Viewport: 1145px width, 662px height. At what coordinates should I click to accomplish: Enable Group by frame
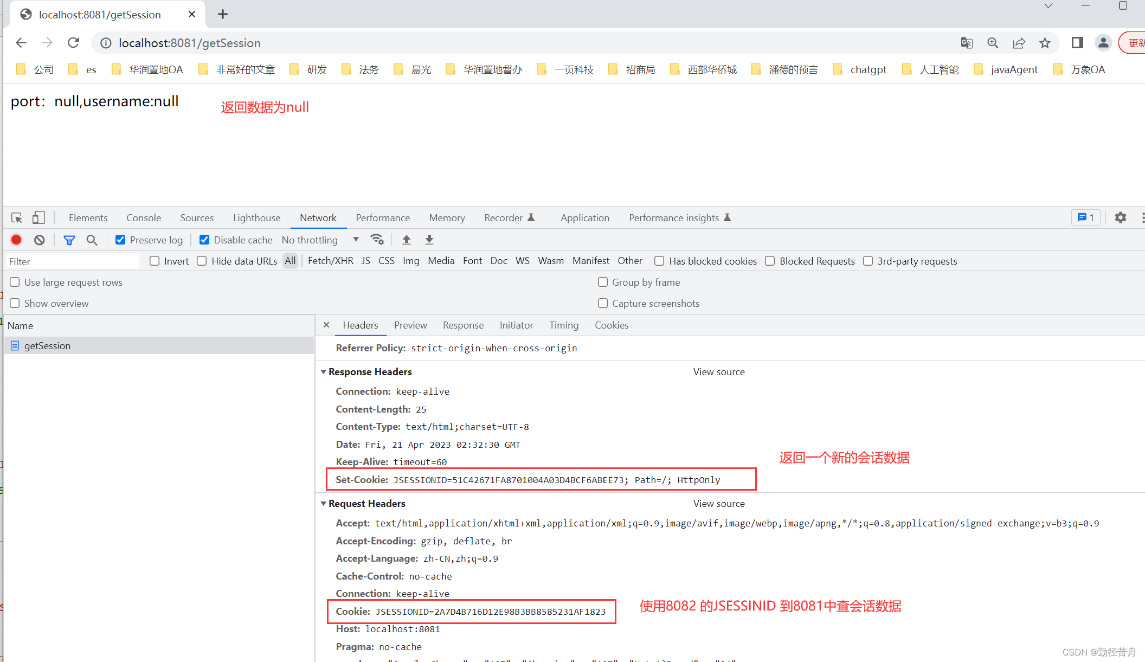(x=603, y=282)
